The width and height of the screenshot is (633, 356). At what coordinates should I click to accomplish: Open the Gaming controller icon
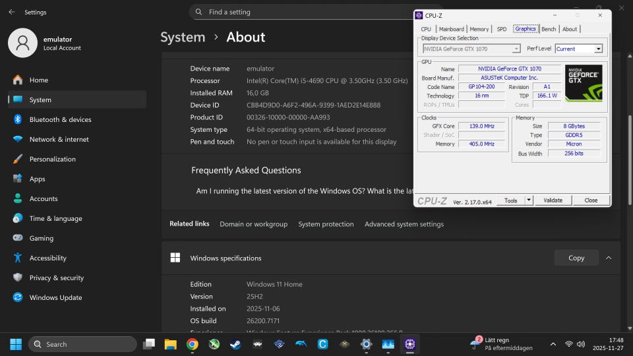tap(17, 238)
